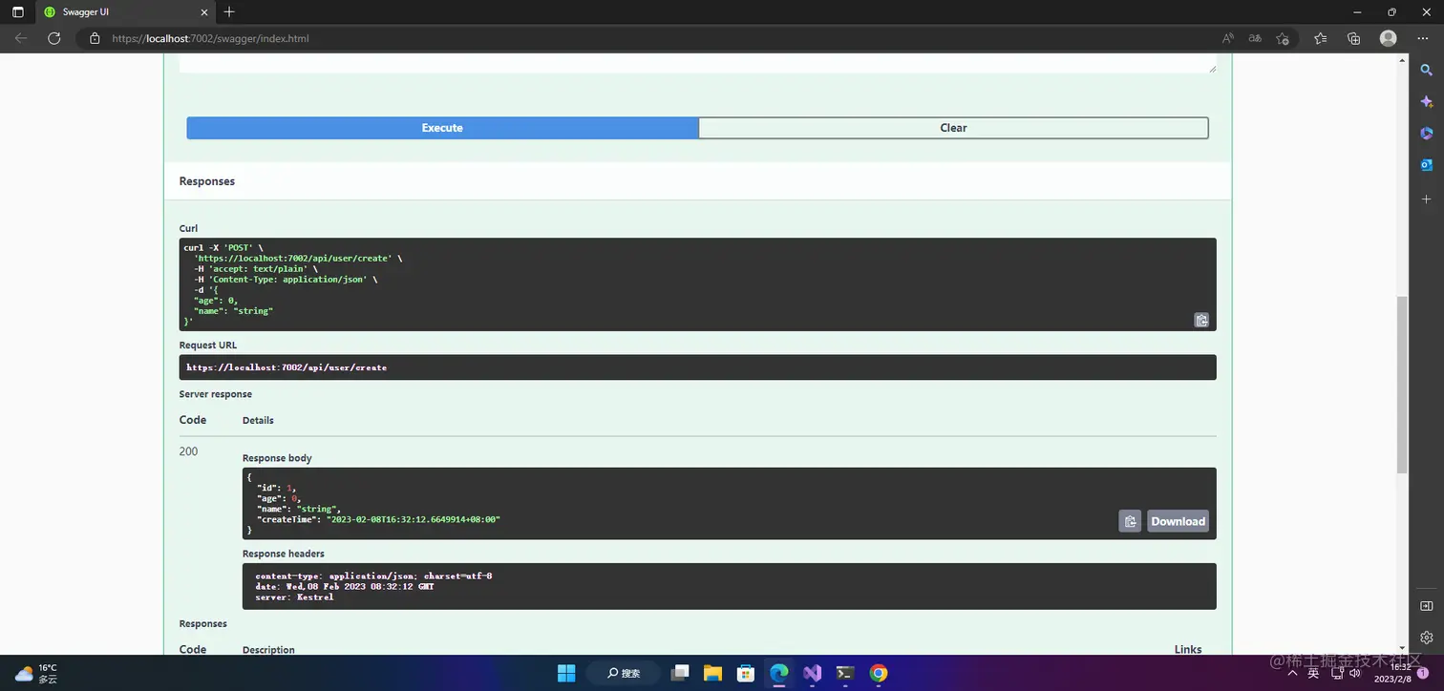Switch to the terminal on the taskbar

(x=845, y=673)
